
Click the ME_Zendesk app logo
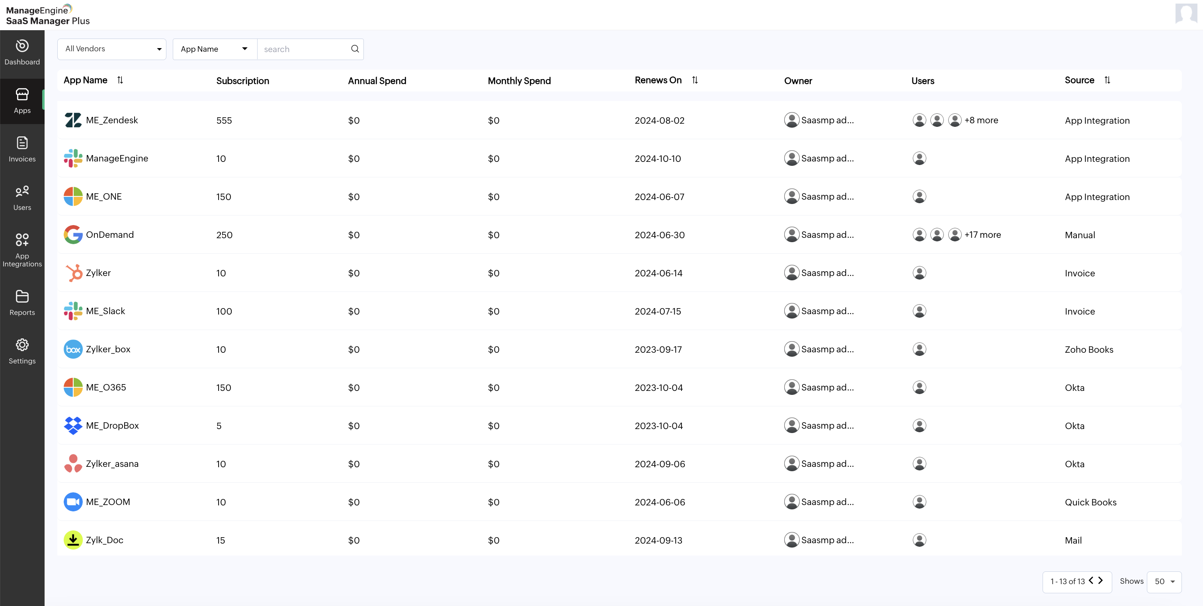coord(73,120)
